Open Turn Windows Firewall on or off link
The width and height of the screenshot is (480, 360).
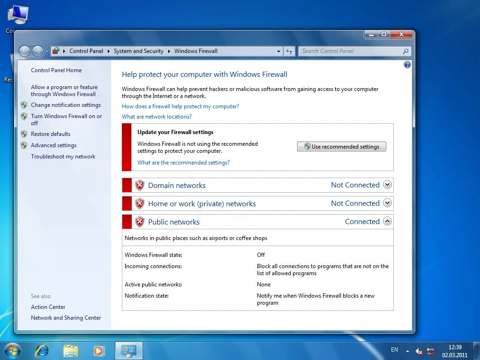coord(67,120)
